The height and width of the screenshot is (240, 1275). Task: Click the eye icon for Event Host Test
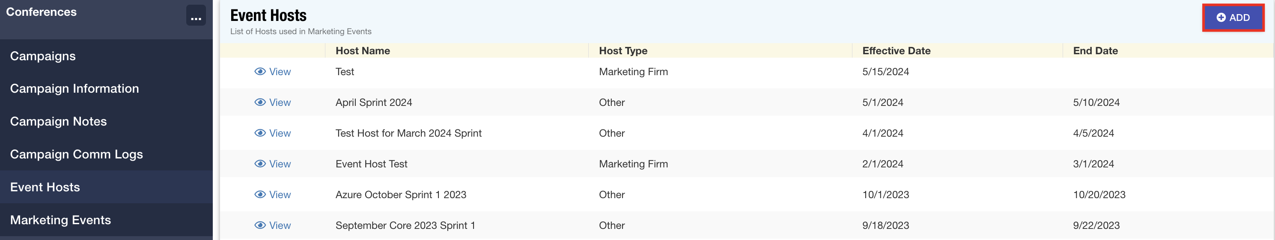click(260, 164)
